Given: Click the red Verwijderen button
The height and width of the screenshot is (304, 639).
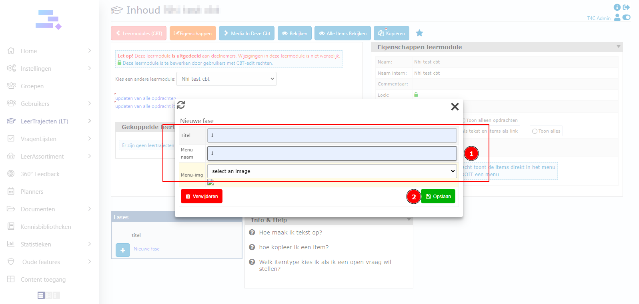Looking at the screenshot, I should tap(202, 196).
